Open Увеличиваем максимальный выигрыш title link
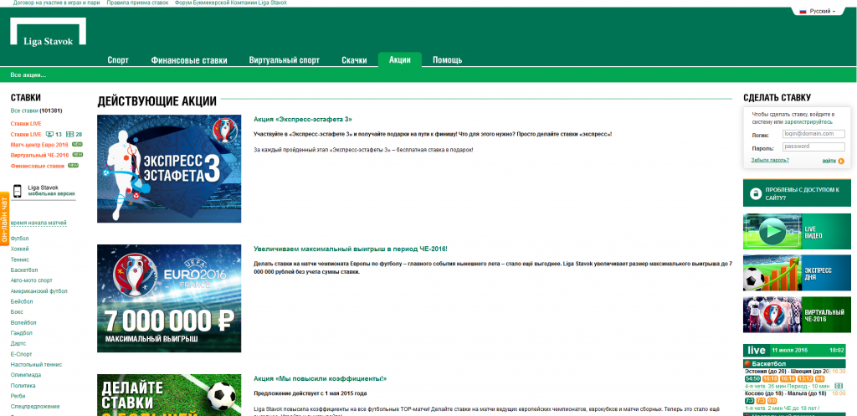This screenshot has width=857, height=416. pyautogui.click(x=351, y=249)
